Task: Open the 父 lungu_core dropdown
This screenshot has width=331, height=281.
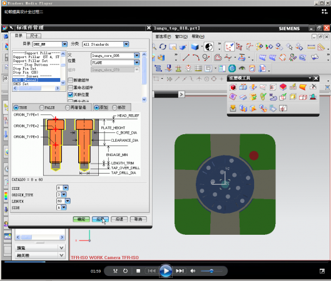Action: [x=137, y=56]
